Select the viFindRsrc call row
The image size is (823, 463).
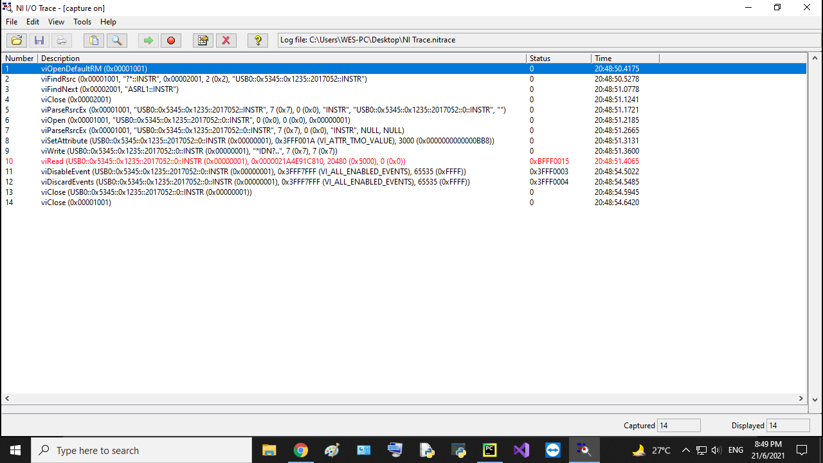point(404,79)
